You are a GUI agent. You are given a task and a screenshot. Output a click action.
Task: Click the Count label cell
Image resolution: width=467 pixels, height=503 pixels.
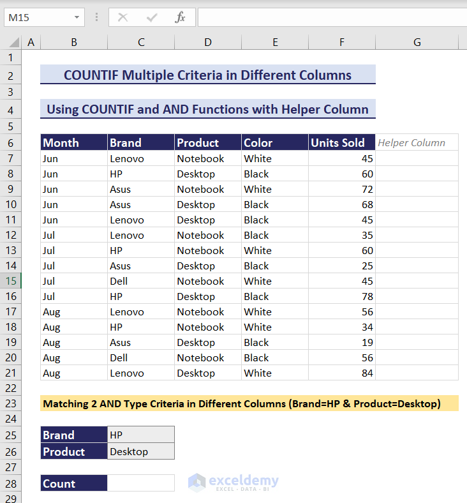click(x=74, y=483)
